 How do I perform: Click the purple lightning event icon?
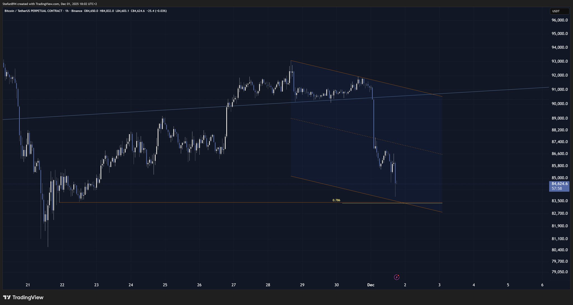(396, 277)
